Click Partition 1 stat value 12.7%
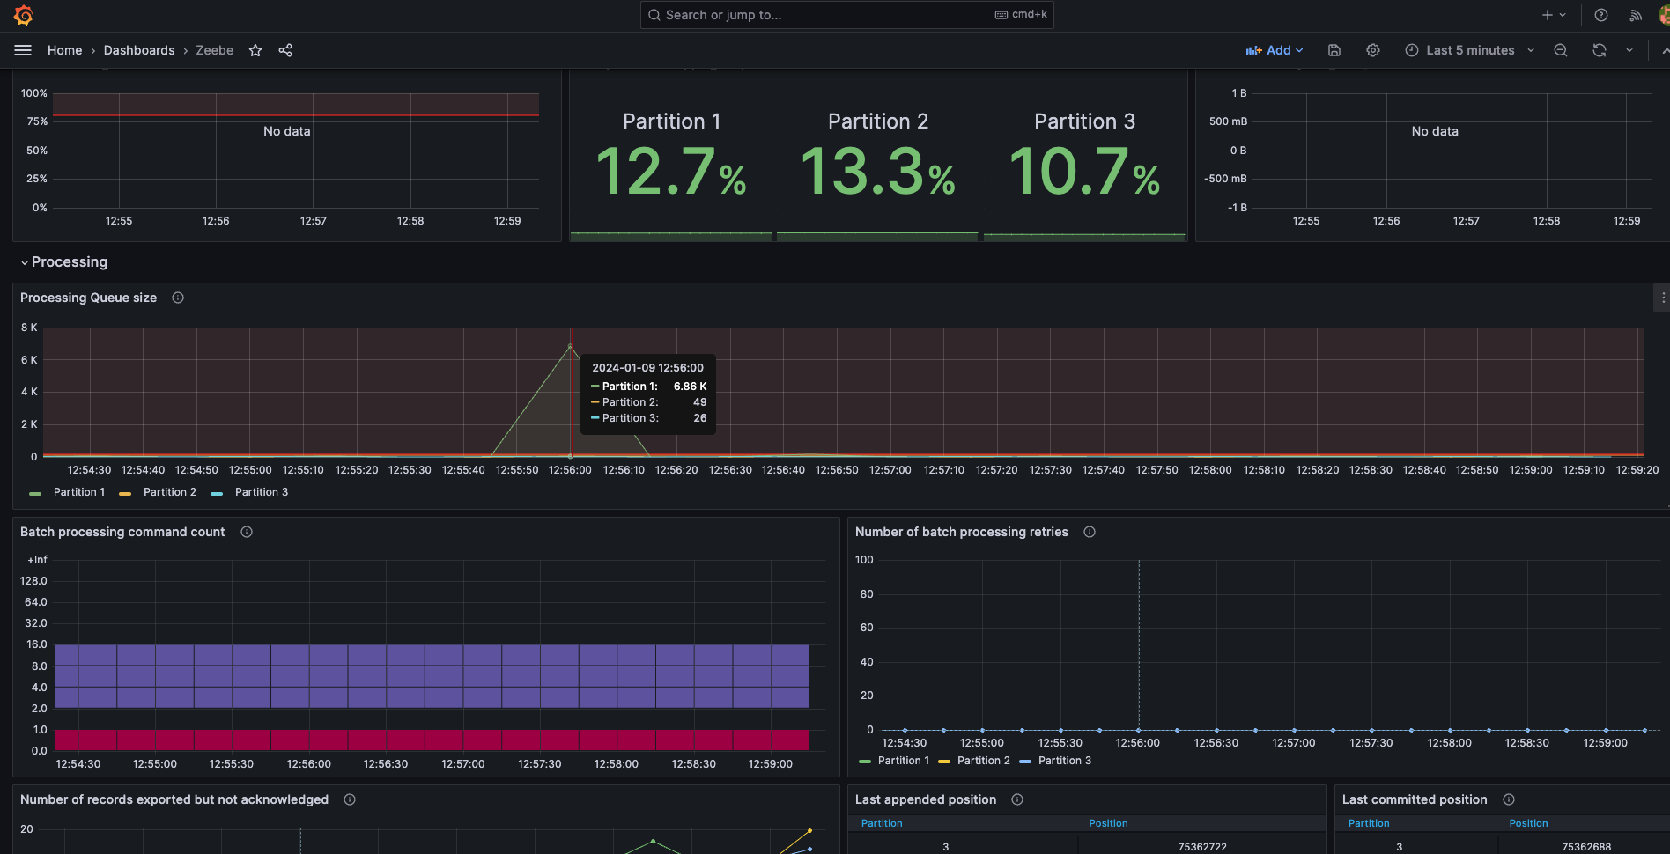 [x=671, y=171]
